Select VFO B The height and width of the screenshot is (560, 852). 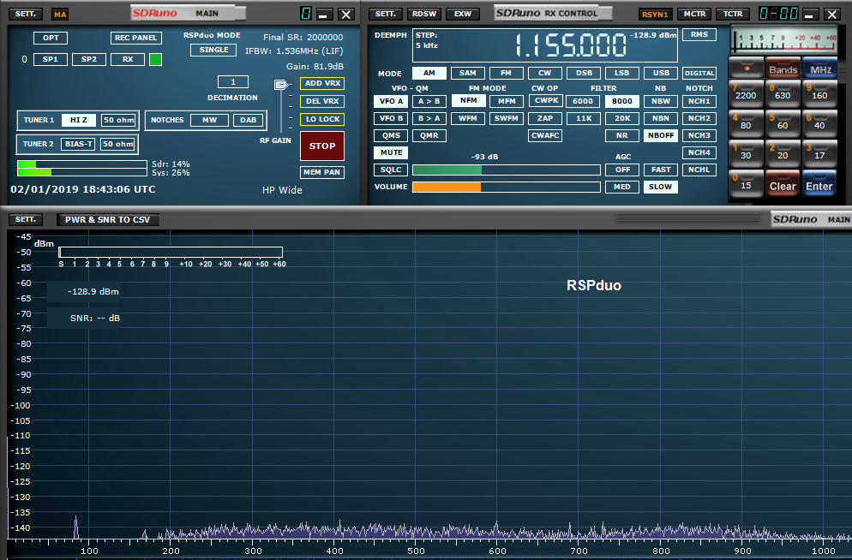[391, 118]
